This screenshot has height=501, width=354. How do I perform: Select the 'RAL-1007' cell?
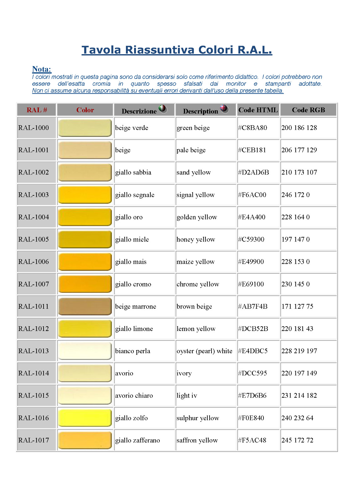coord(37,284)
